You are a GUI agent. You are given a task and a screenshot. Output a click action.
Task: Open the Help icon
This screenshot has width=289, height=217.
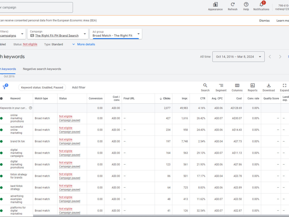tap(246, 4)
